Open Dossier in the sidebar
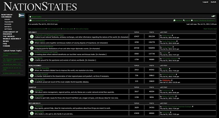The width and height of the screenshot is (219, 118). (x=8, y=24)
